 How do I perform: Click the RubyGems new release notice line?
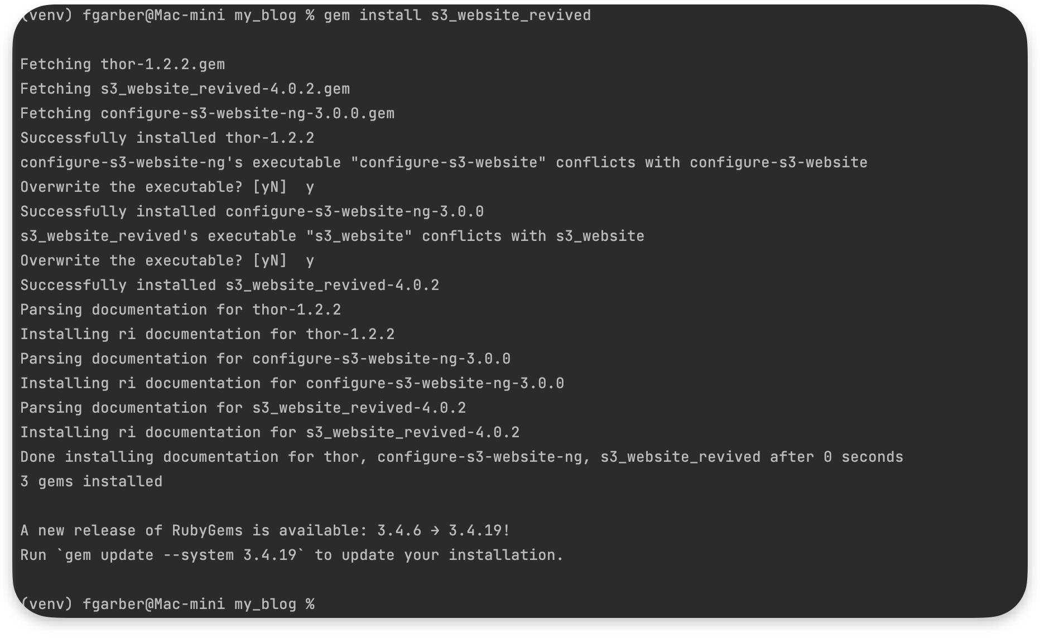point(265,531)
